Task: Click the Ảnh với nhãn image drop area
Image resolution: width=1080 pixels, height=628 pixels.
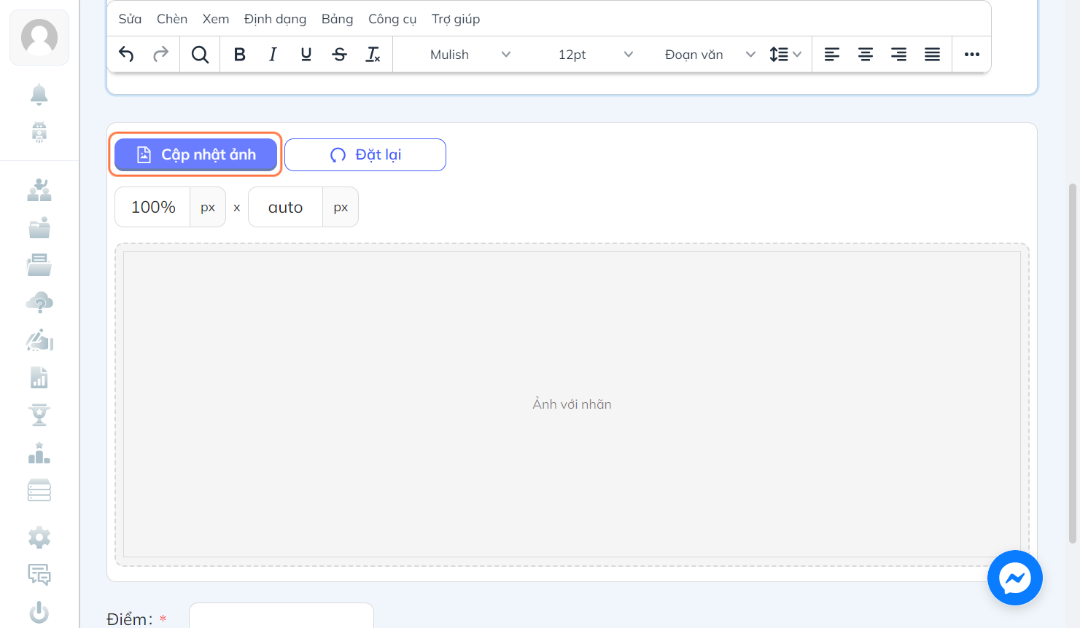Action: point(572,404)
